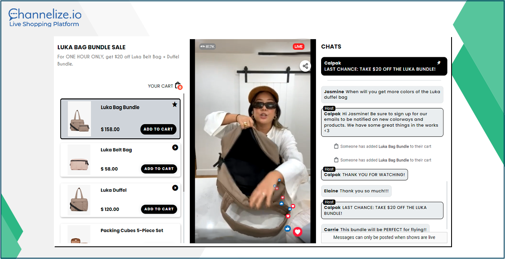Click the $ 58.00 price
This screenshot has width=505, height=259.
click(x=109, y=169)
